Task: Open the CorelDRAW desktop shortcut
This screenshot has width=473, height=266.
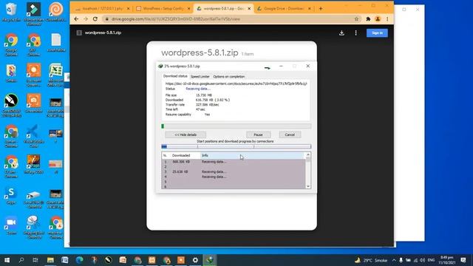Action: (x=11, y=105)
